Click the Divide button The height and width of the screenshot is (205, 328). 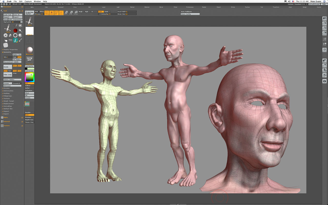(x=8, y=67)
